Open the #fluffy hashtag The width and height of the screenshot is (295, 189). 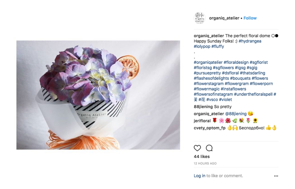click(x=218, y=46)
